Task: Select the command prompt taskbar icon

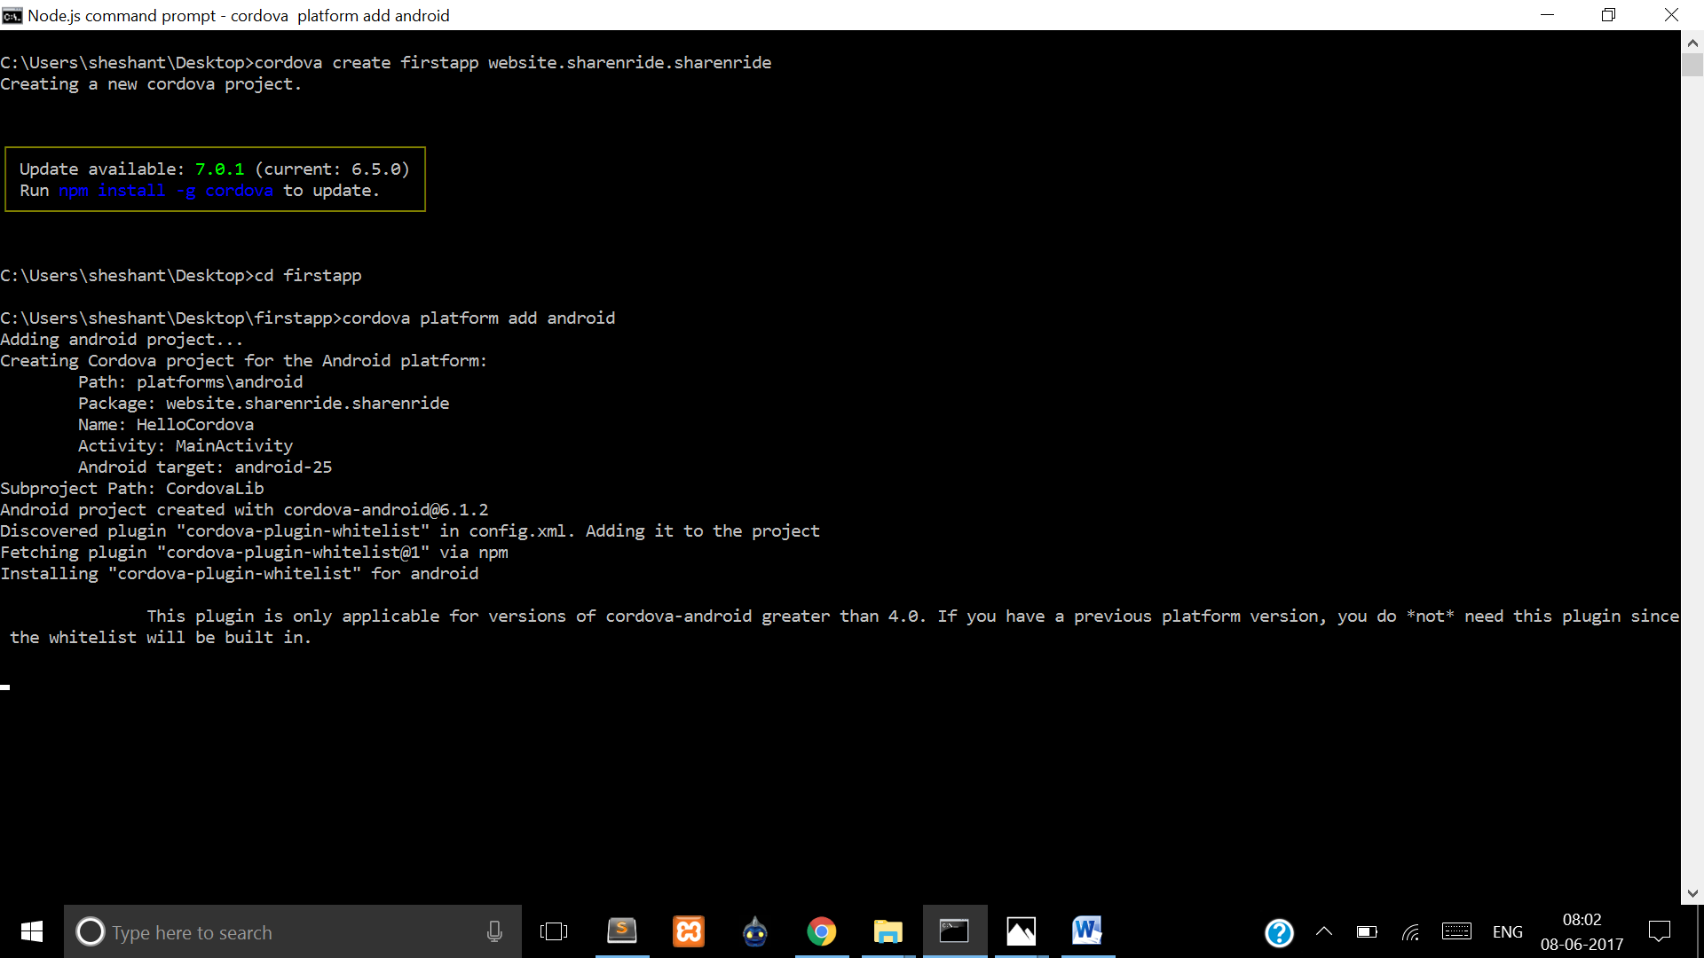Action: pyautogui.click(x=955, y=931)
